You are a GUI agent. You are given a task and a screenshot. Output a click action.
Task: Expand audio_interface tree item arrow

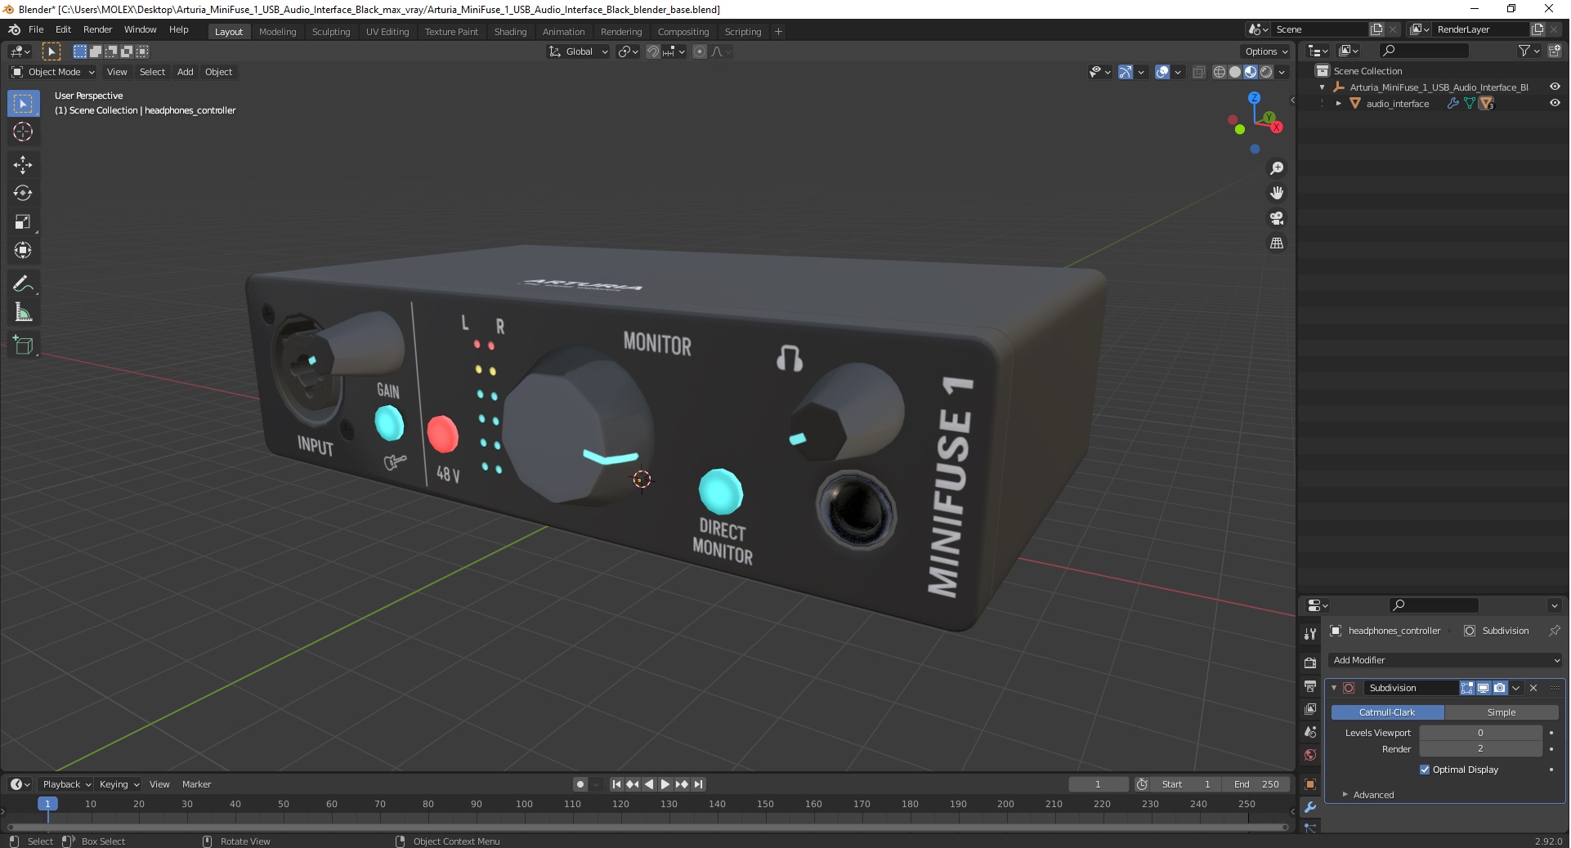click(x=1338, y=104)
